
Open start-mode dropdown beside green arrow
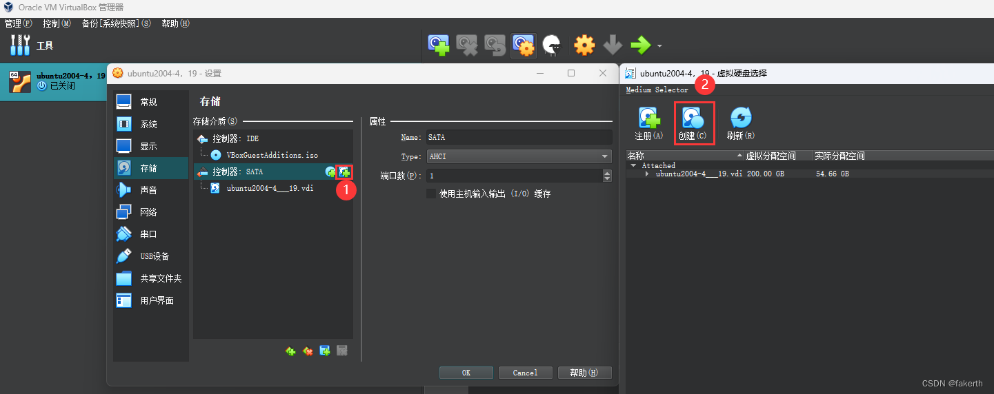[659, 46]
